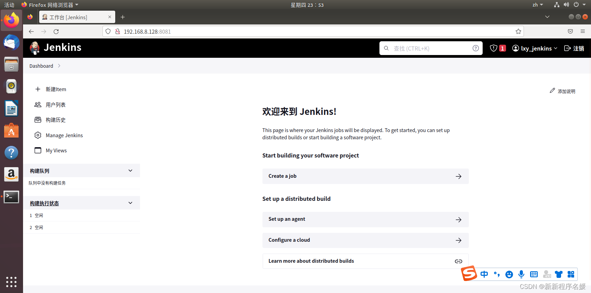Screen dimensions: 591x293
Task: Open the zh input source menu
Action: tap(538, 5)
